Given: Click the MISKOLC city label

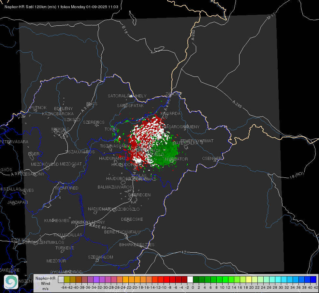Looking at the screenshot, I should [60, 129].
